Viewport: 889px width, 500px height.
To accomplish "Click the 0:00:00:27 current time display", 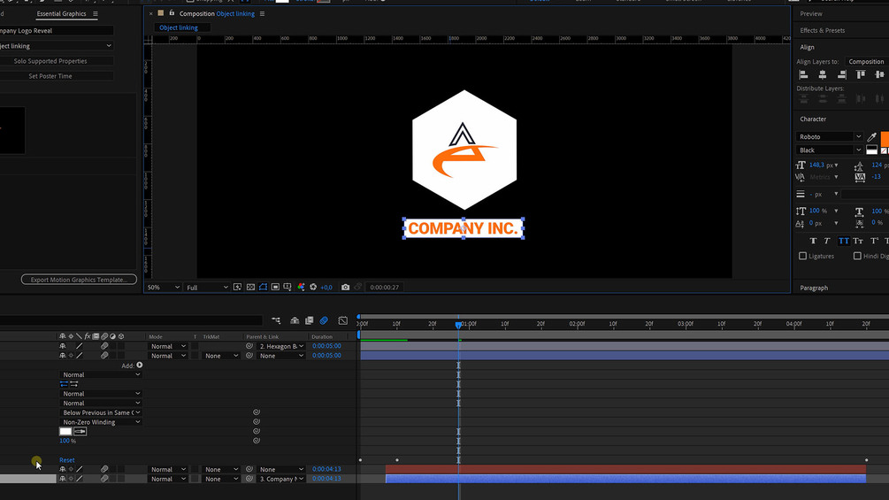I will [x=385, y=288].
